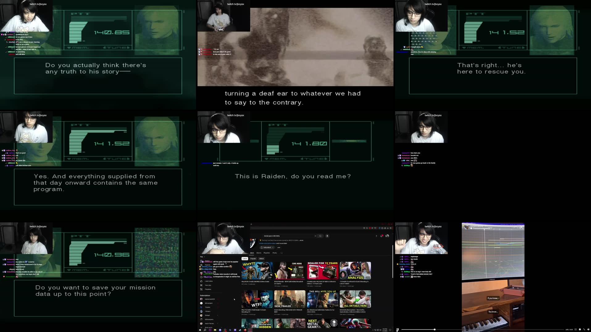The width and height of the screenshot is (591, 332).
Task: Click the codec frequency reading 140.96
Action: coord(112,255)
